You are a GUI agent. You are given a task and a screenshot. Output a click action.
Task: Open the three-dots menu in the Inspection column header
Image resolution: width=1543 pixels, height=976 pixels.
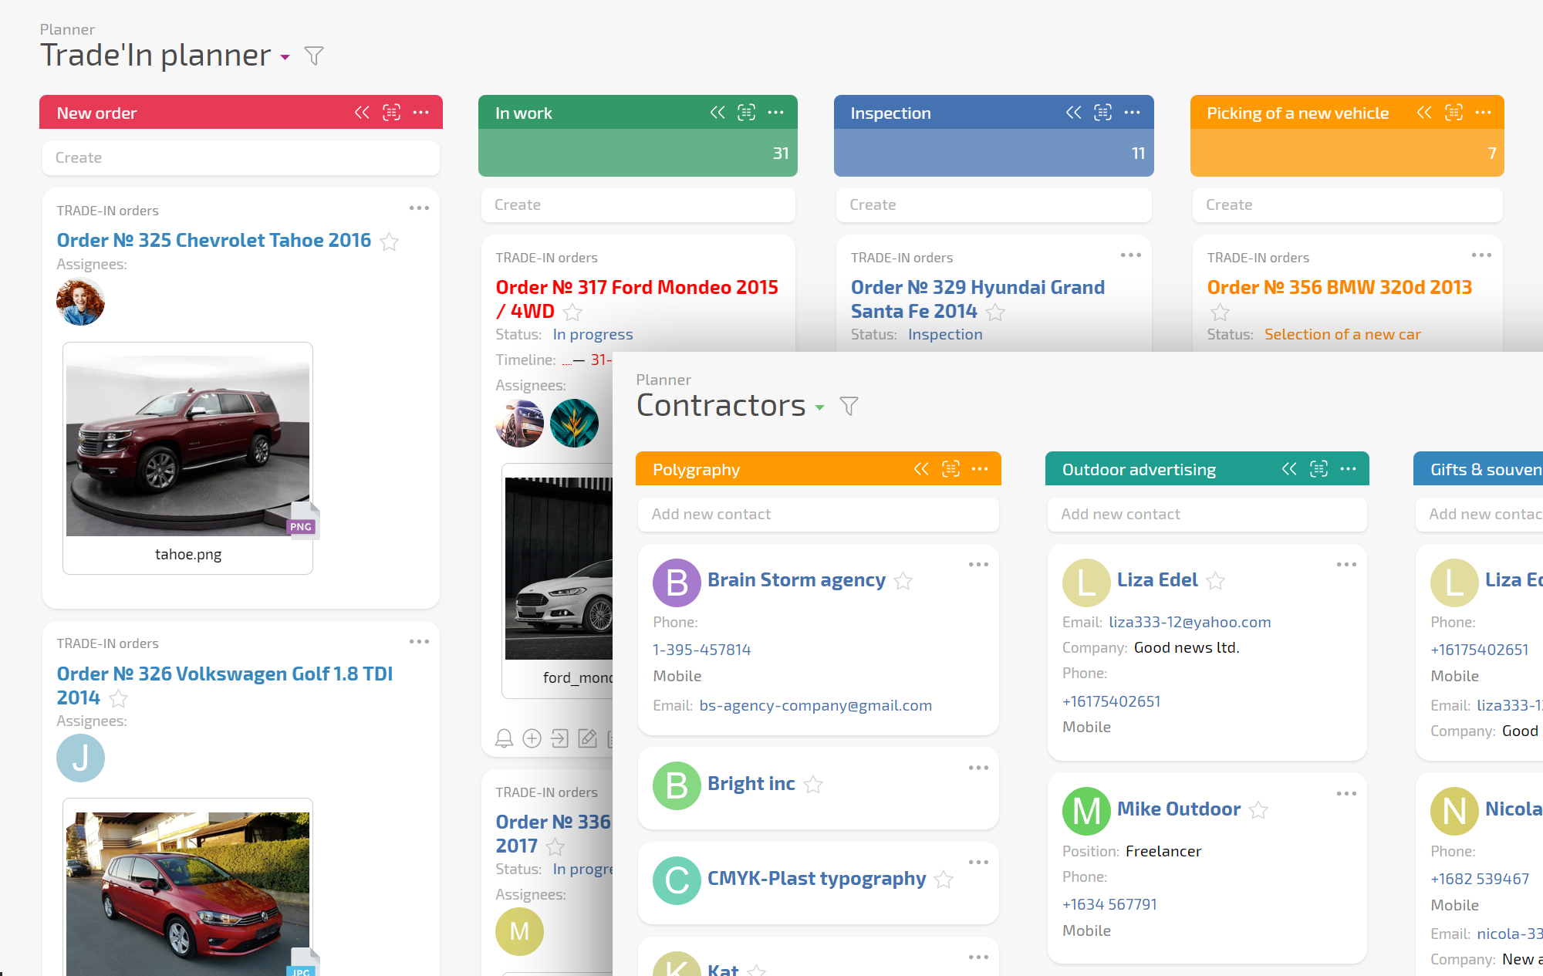tap(1132, 113)
